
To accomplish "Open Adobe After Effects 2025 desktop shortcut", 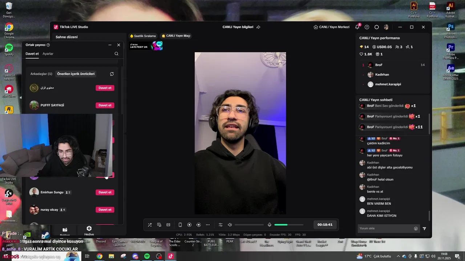I will tap(450, 72).
